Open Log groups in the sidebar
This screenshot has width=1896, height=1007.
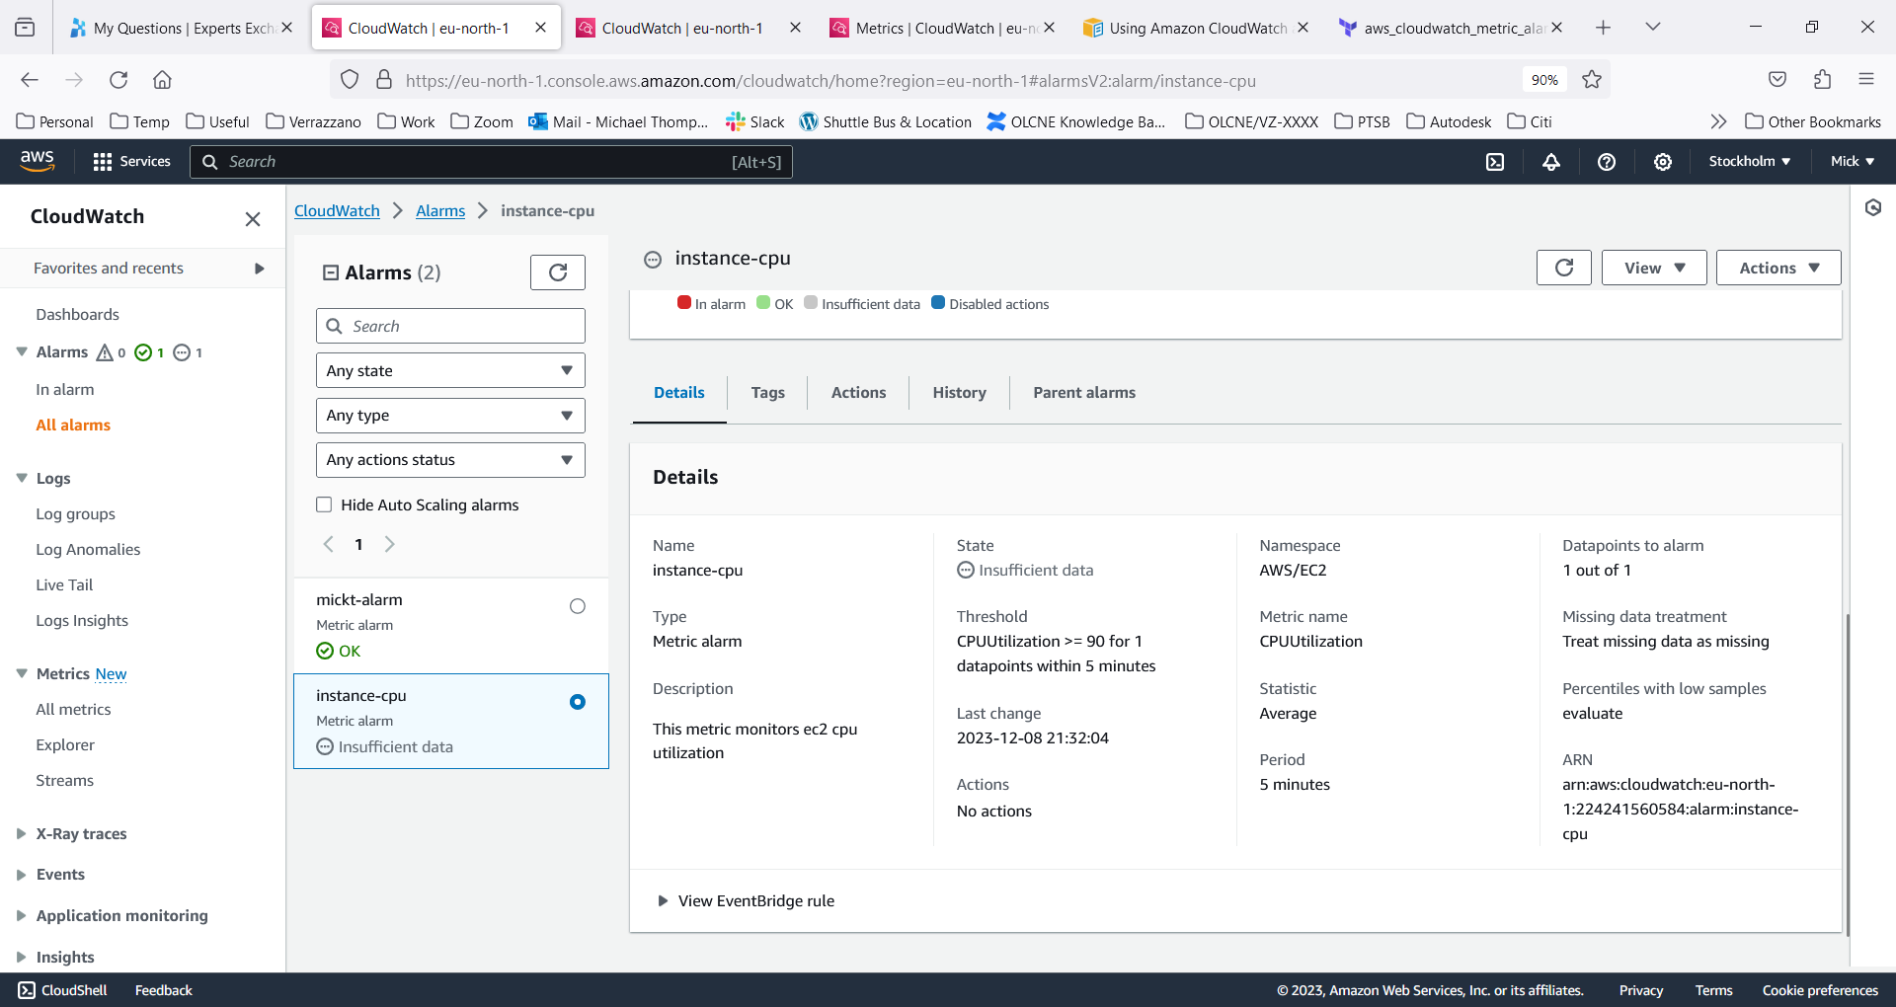[76, 513]
